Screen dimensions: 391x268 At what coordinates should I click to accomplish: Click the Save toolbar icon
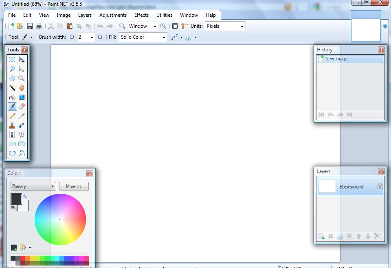click(x=30, y=26)
